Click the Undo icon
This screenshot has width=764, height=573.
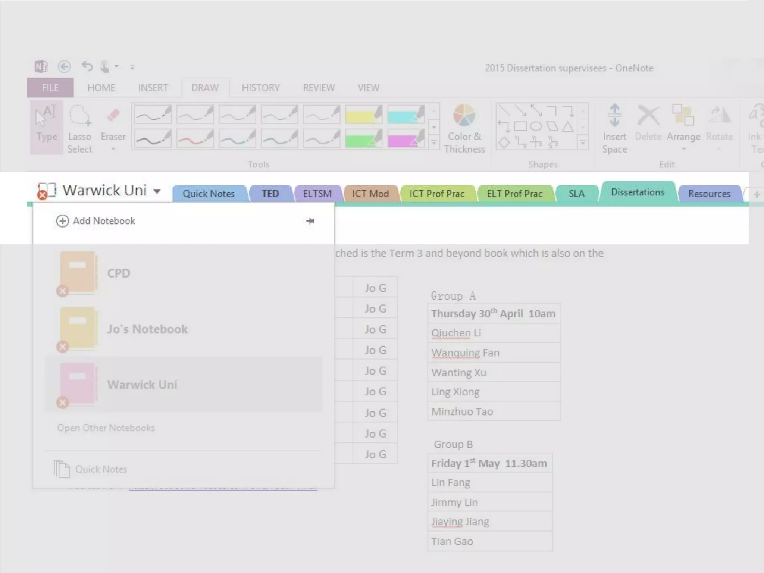[87, 66]
